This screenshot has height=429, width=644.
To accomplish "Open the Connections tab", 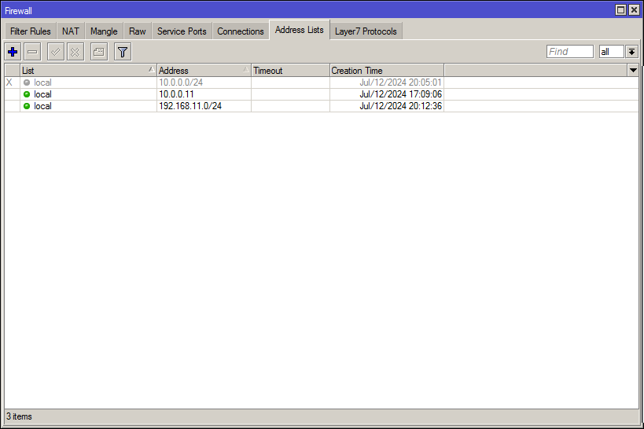I will [241, 31].
